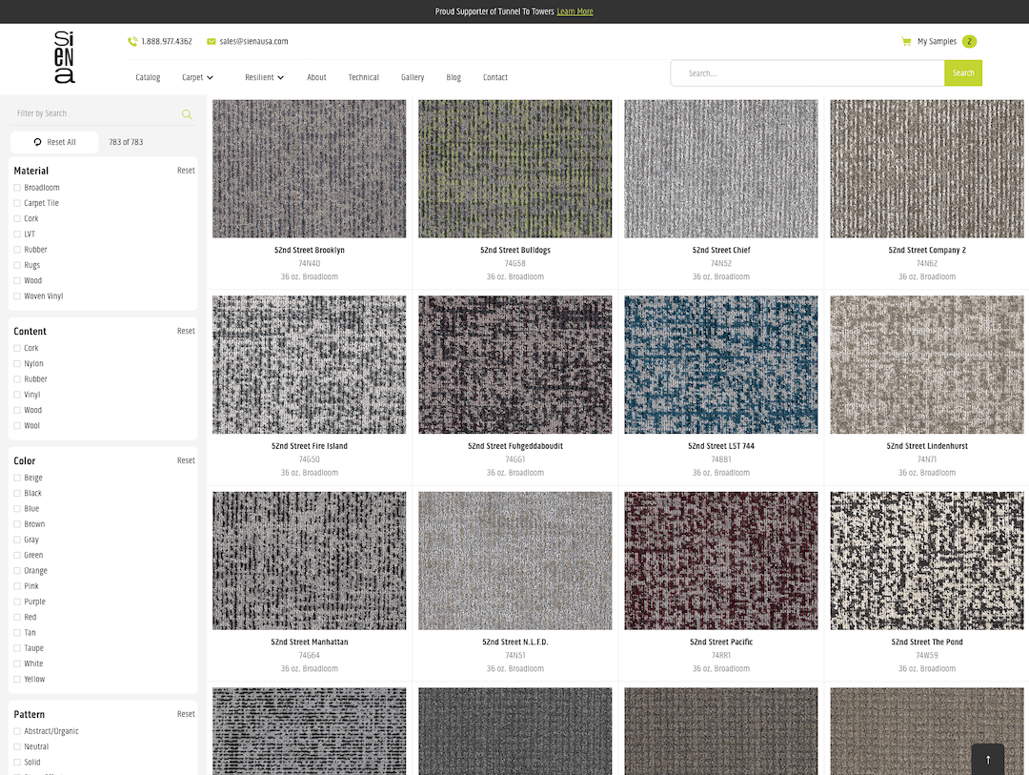Screen dimensions: 1029x775
Task: Check the Red color filter
Action: click(x=17, y=618)
